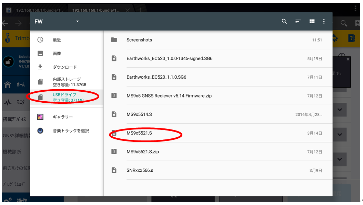This screenshot has width=363, height=205.
Task: Pick the SNRxxx566.s file
Action: (140, 170)
